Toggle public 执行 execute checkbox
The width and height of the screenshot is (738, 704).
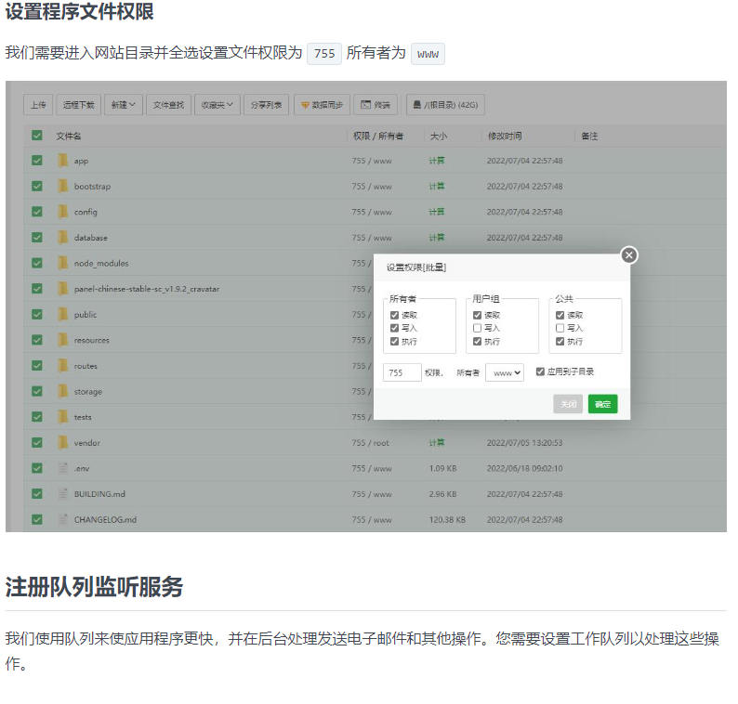click(x=560, y=342)
